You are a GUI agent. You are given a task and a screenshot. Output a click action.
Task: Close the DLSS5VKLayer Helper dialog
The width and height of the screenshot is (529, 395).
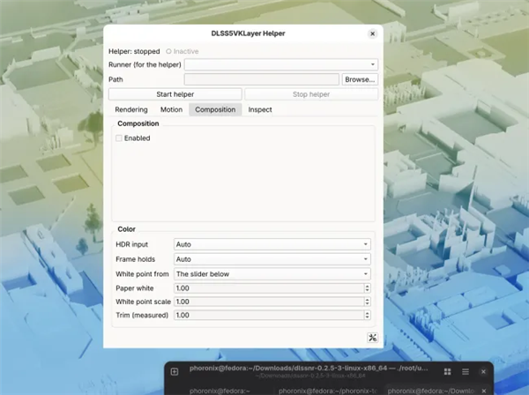pos(372,34)
